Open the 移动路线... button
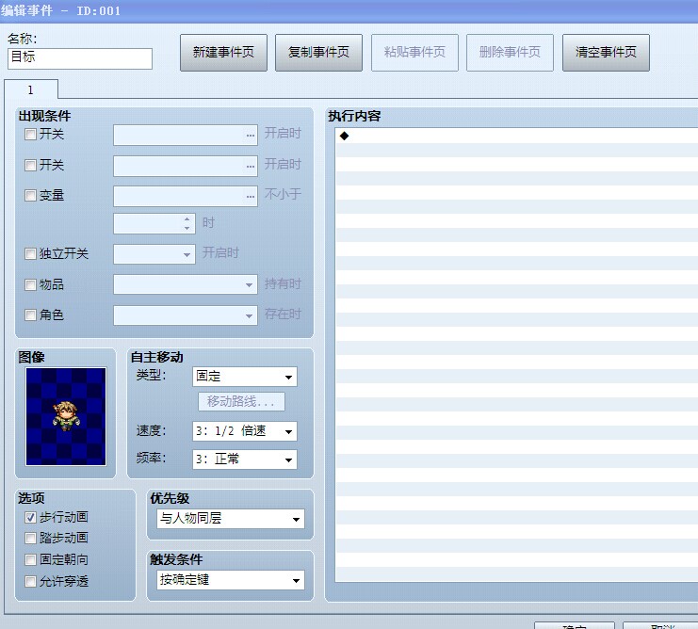This screenshot has width=698, height=629. [241, 402]
